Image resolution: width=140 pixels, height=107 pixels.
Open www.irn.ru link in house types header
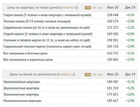click(x=69, y=7)
